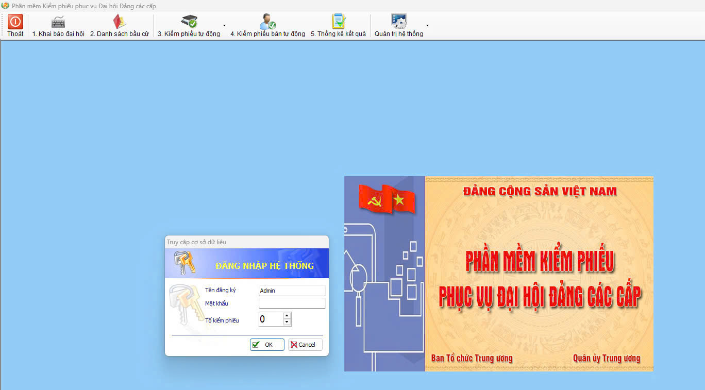The width and height of the screenshot is (705, 390).
Task: Click the red Thoát exit icon
Action: click(x=15, y=22)
